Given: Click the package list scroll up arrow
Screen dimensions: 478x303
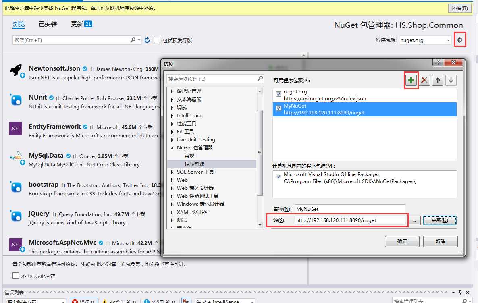Looking at the screenshot, I should click(x=303, y=56).
